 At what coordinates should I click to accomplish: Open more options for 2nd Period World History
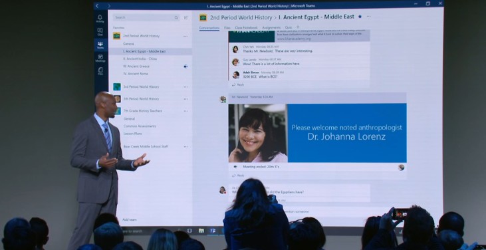coord(185,37)
